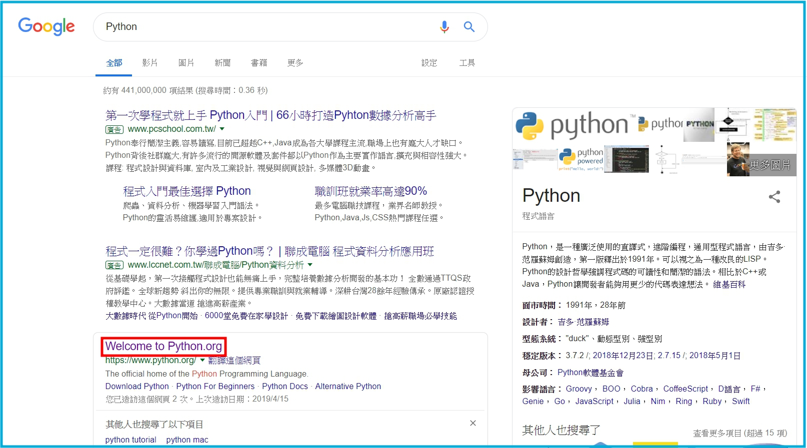Click the Nim language link
The height and width of the screenshot is (448, 807).
coord(658,402)
